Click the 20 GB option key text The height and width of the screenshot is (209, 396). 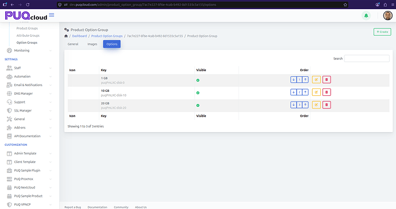pos(105,103)
